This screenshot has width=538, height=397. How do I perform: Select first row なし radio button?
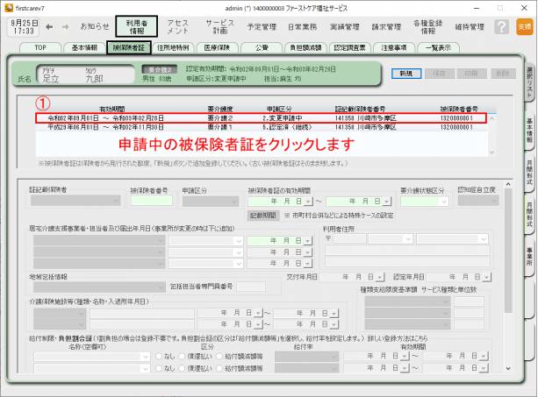(160, 358)
